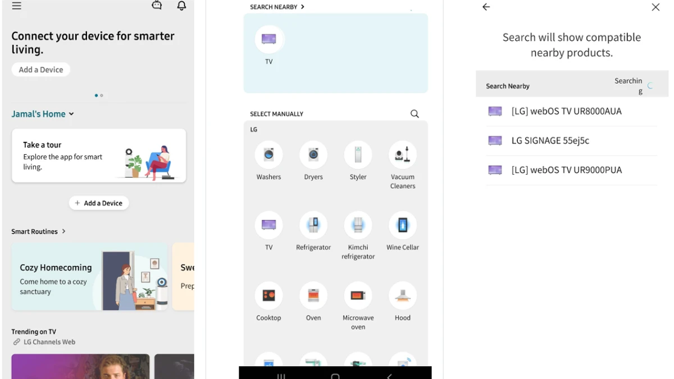
Task: Open the hamburger menu on home screen
Action: tap(17, 6)
